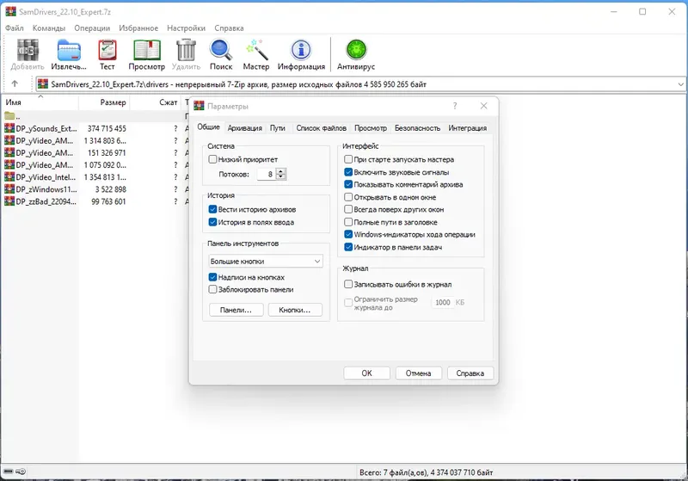
Task: Uncheck Индикатор в панели задач
Action: [348, 247]
